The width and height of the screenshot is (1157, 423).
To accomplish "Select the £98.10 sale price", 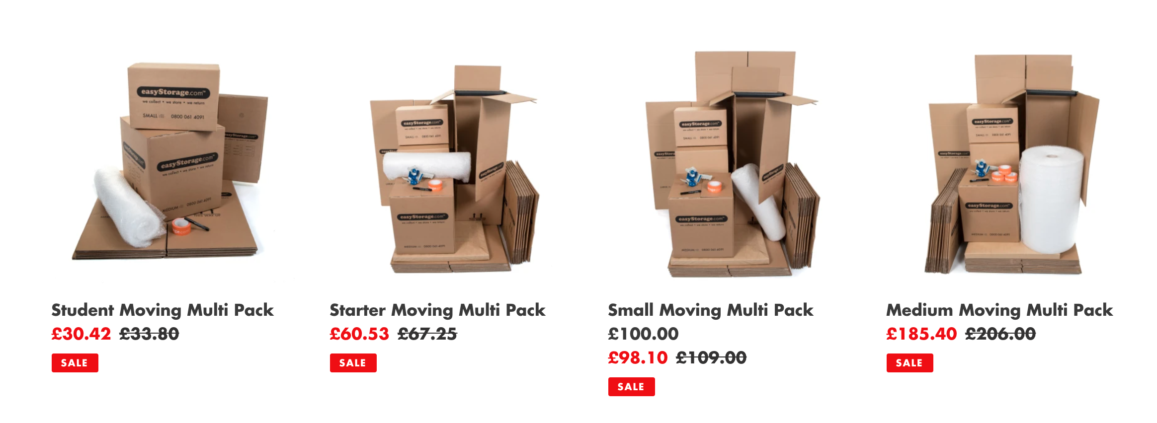I will tap(638, 357).
